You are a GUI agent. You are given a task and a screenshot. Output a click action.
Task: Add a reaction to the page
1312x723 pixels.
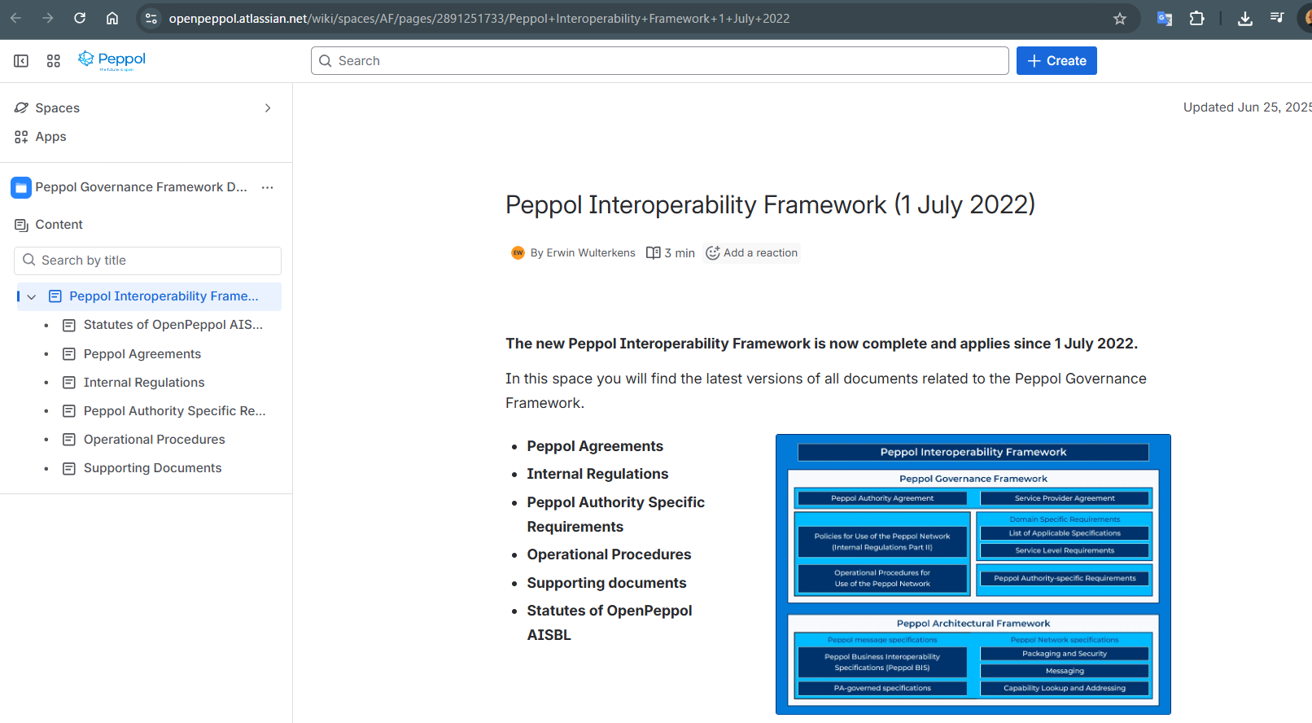tap(752, 253)
